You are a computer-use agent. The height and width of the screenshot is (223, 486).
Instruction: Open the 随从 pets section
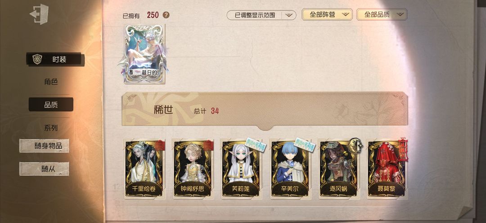click(x=44, y=169)
